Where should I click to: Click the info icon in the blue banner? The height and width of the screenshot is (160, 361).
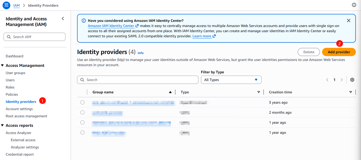click(x=84, y=21)
